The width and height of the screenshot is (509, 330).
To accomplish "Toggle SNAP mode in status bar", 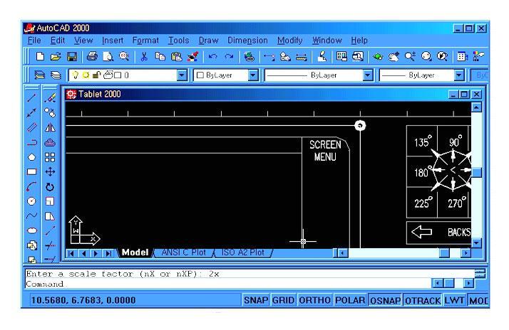I will tap(256, 301).
